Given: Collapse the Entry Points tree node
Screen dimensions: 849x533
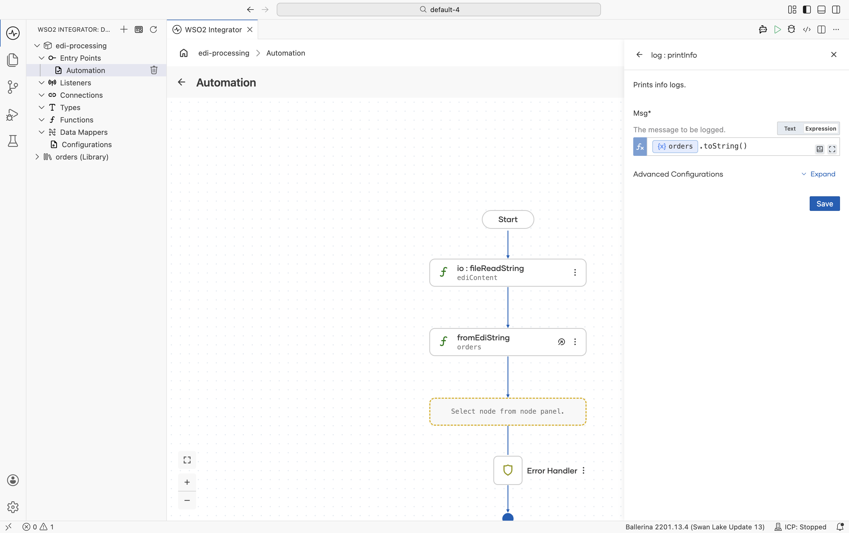Looking at the screenshot, I should [x=42, y=58].
